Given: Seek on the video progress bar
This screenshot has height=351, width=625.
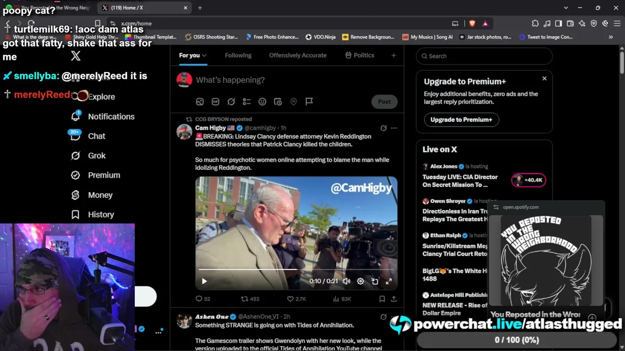Looking at the screenshot, I should coord(296,269).
